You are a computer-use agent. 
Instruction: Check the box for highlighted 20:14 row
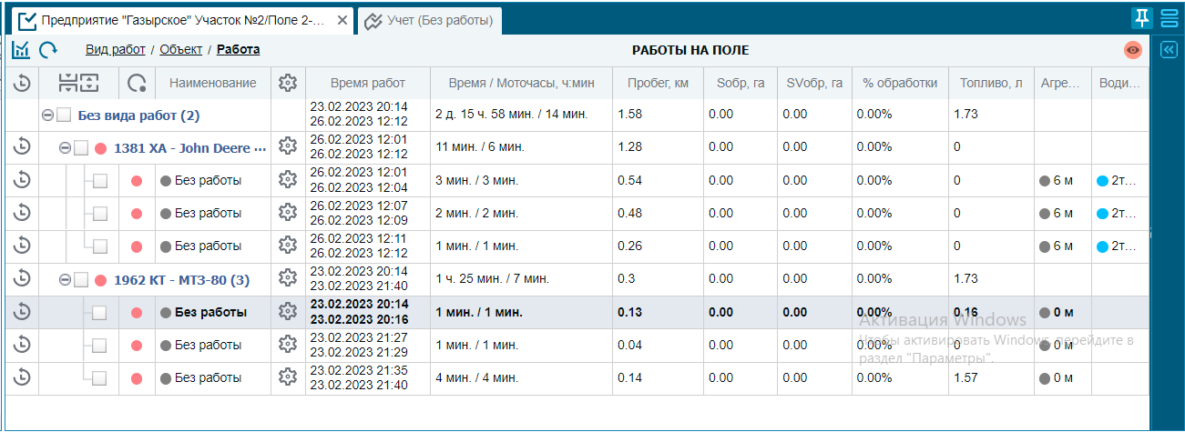point(99,313)
